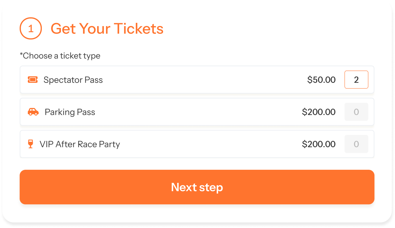
Task: Select the Parking Pass label
Action: [x=70, y=112]
